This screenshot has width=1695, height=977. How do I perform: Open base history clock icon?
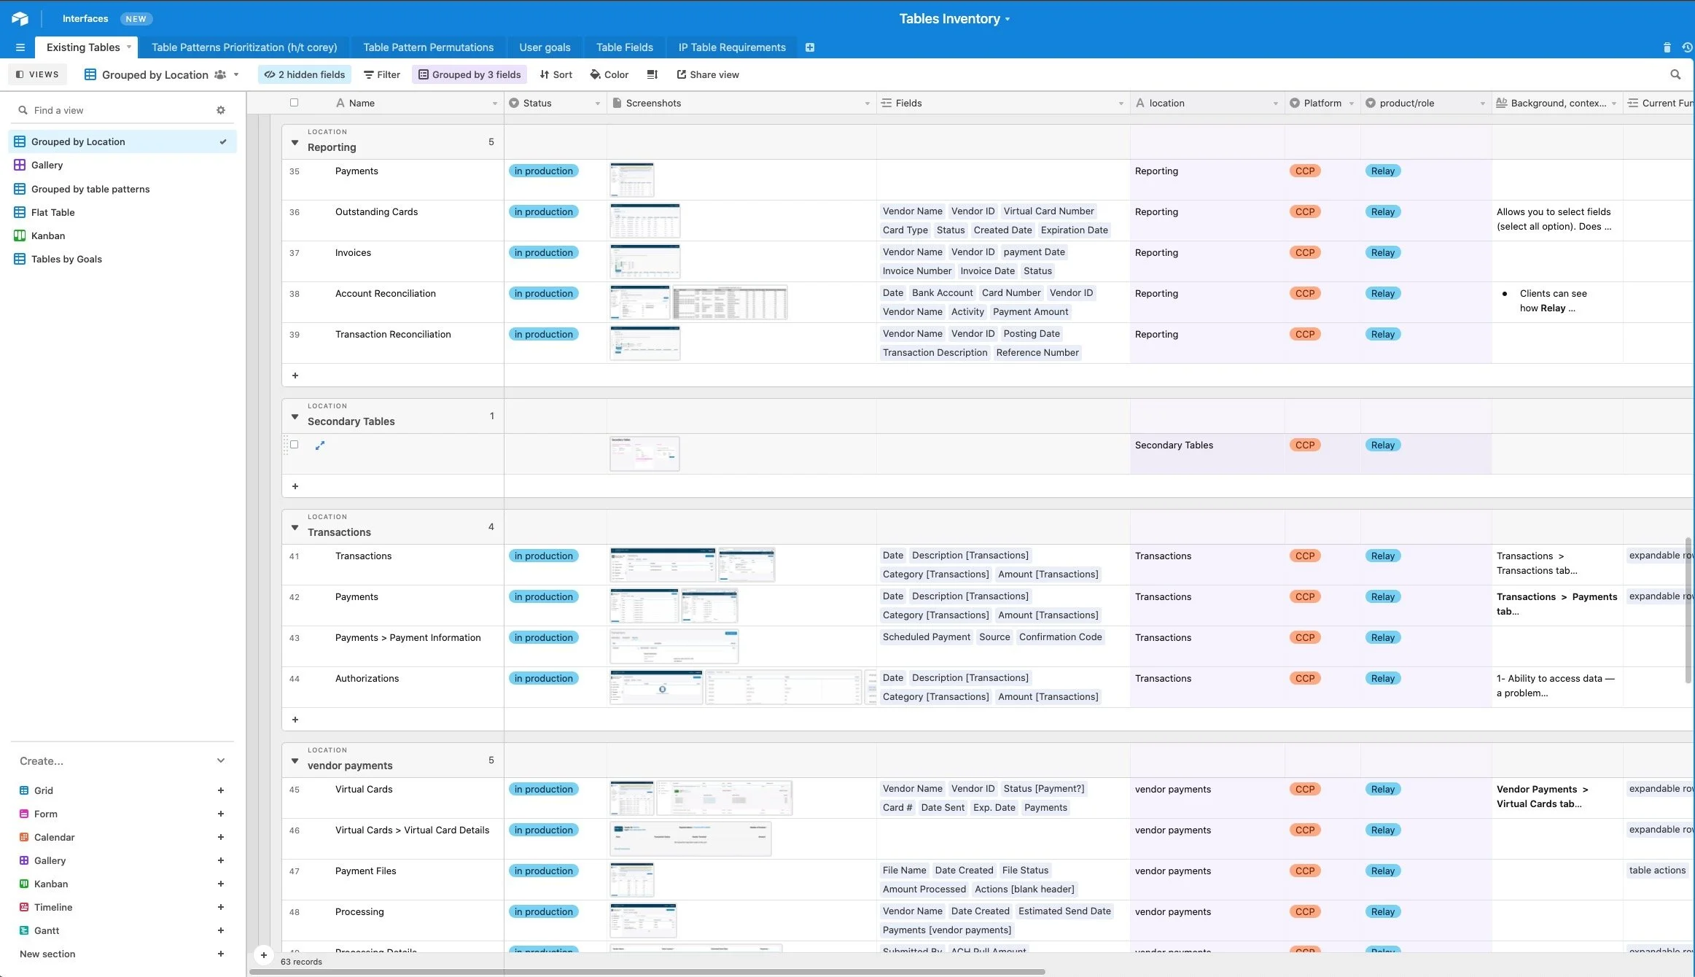[1687, 47]
